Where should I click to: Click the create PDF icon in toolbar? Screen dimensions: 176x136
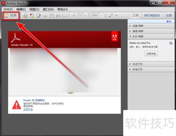[x=32, y=15]
